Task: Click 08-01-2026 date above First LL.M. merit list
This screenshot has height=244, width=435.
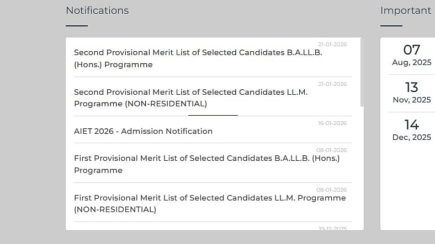Action: click(331, 190)
